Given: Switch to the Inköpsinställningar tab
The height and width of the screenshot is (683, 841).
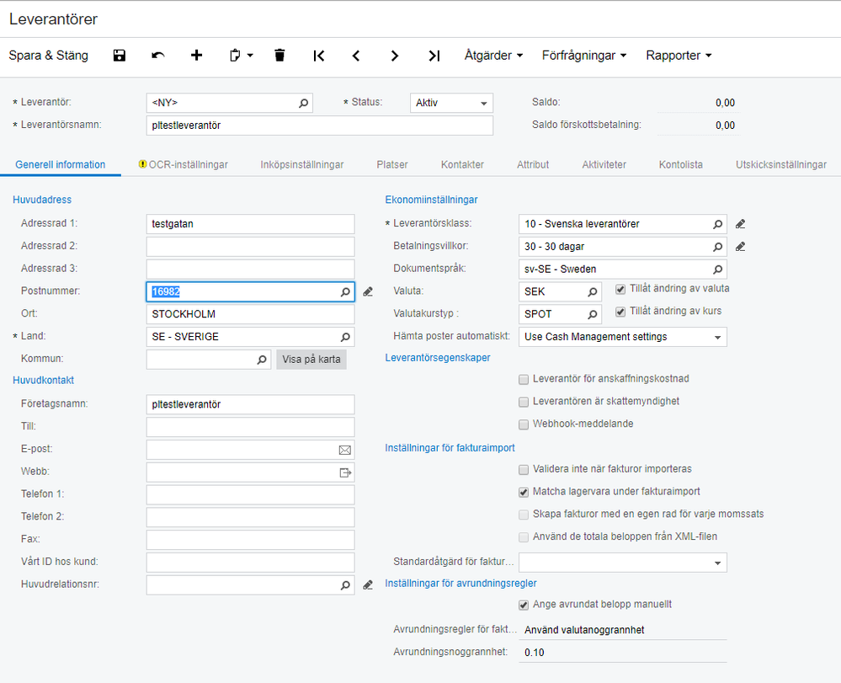Looking at the screenshot, I should click(x=301, y=165).
